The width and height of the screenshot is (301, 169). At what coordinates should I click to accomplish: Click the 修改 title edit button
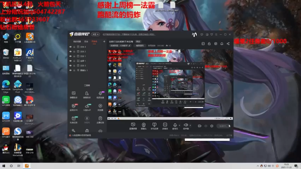138,42
